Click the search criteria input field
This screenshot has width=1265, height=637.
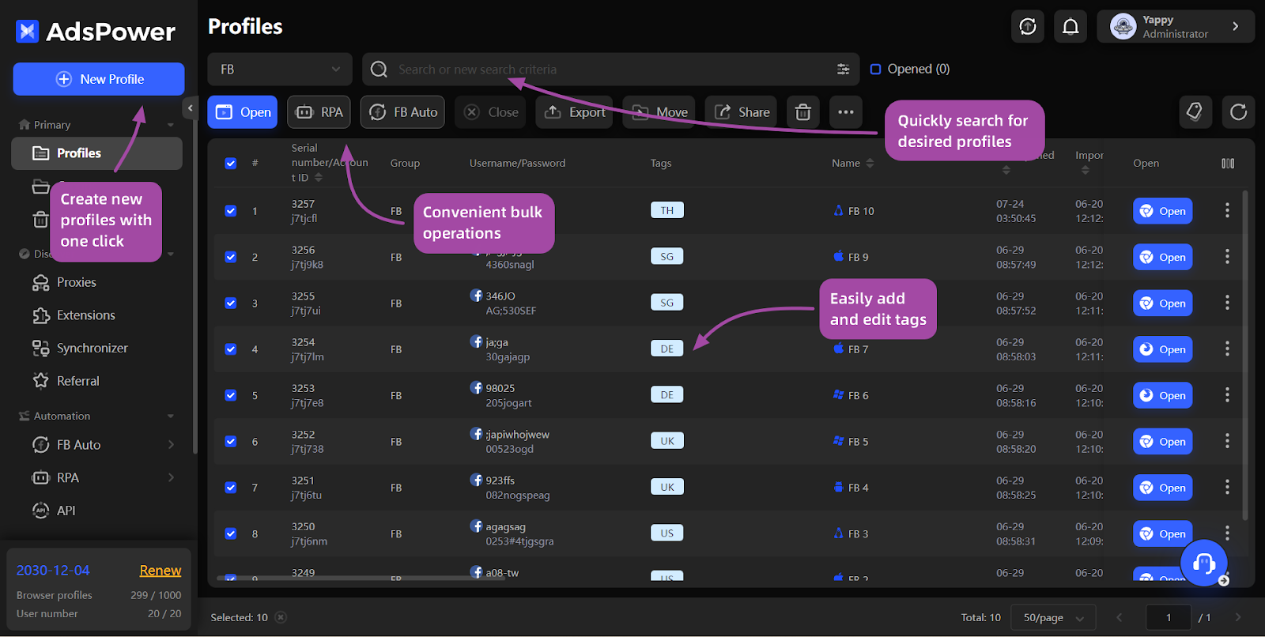click(613, 70)
